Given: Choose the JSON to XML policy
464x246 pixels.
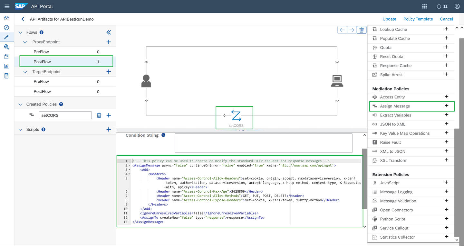Looking at the screenshot, I should click(392, 124).
